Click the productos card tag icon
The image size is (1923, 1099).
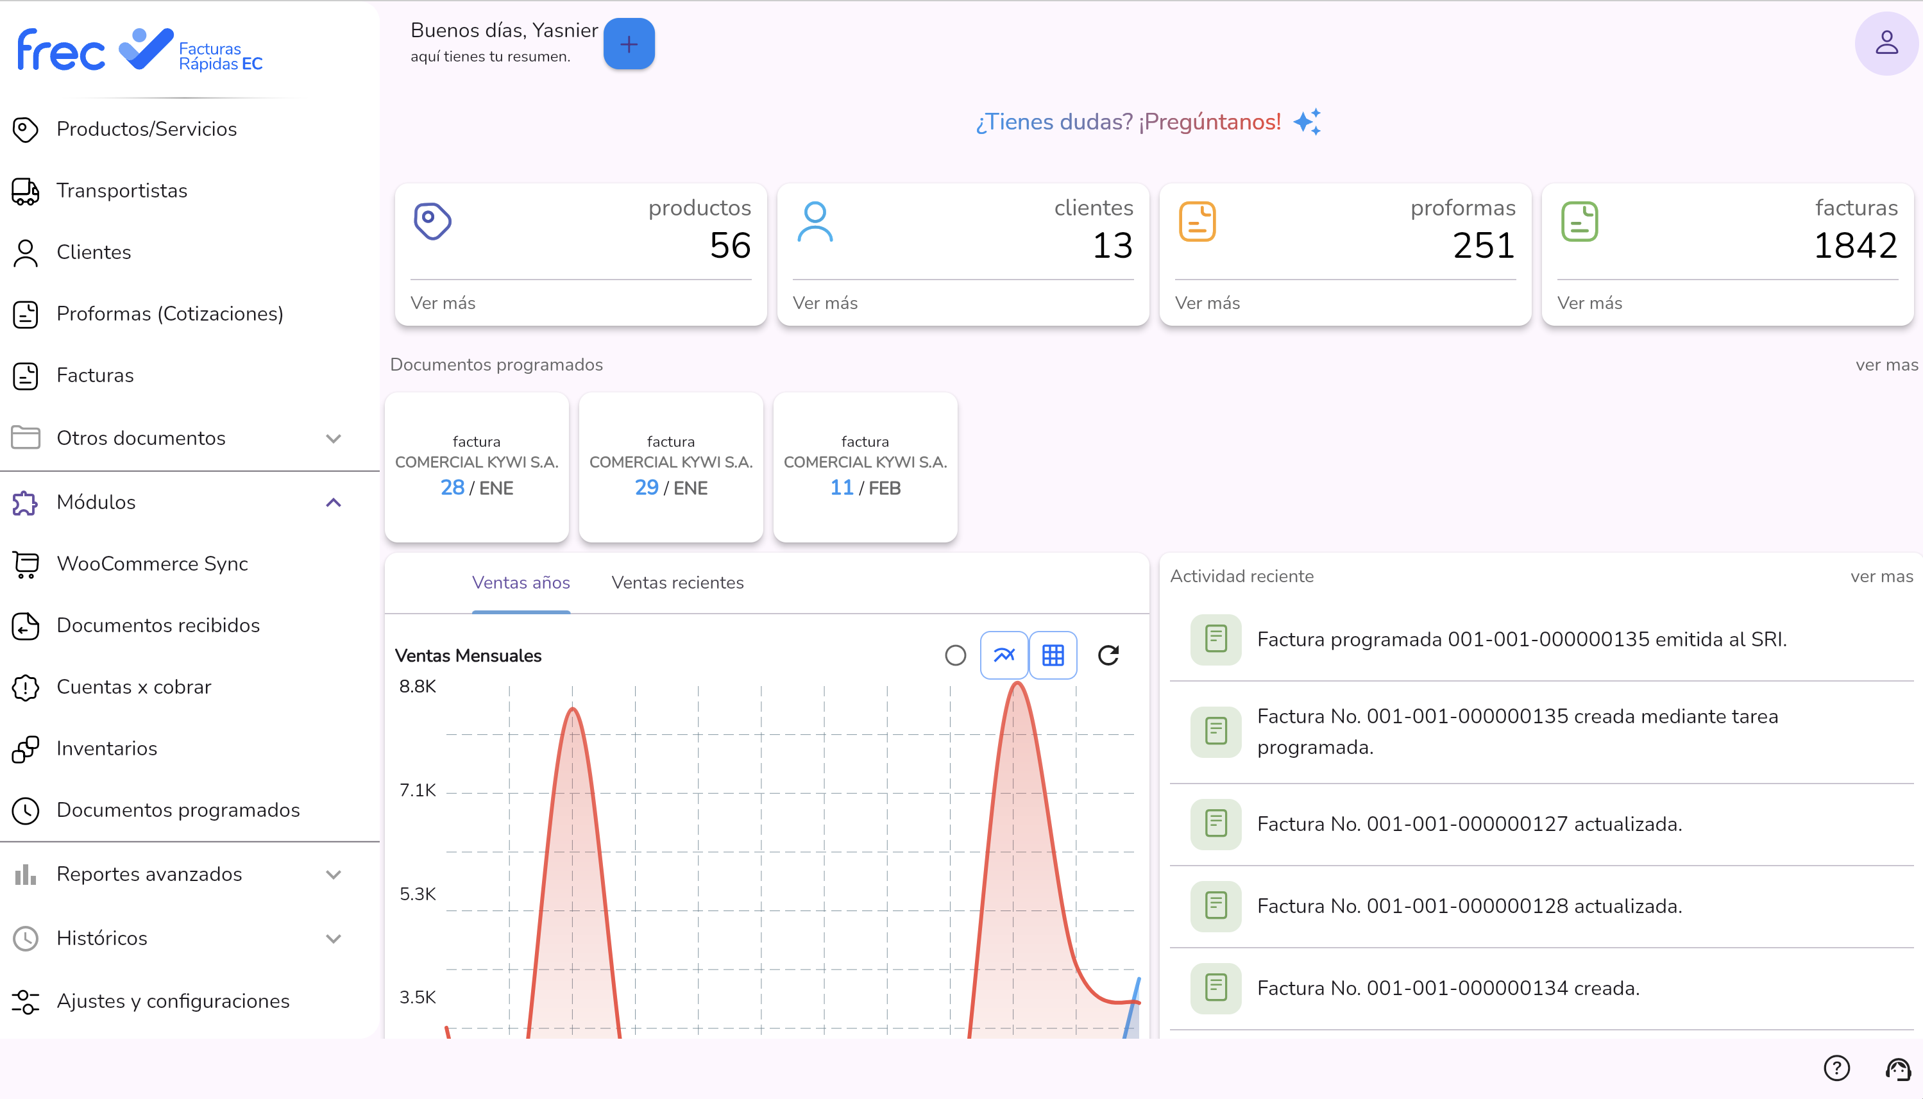(432, 221)
